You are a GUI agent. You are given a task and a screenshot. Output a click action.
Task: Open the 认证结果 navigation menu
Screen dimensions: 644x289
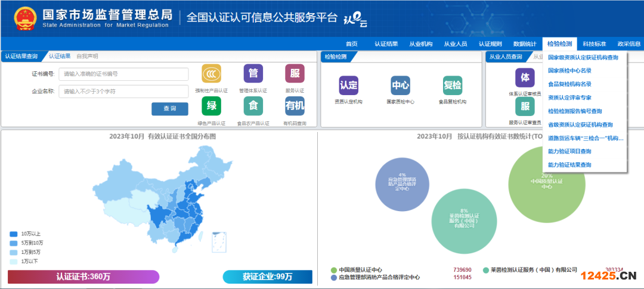[x=386, y=44]
